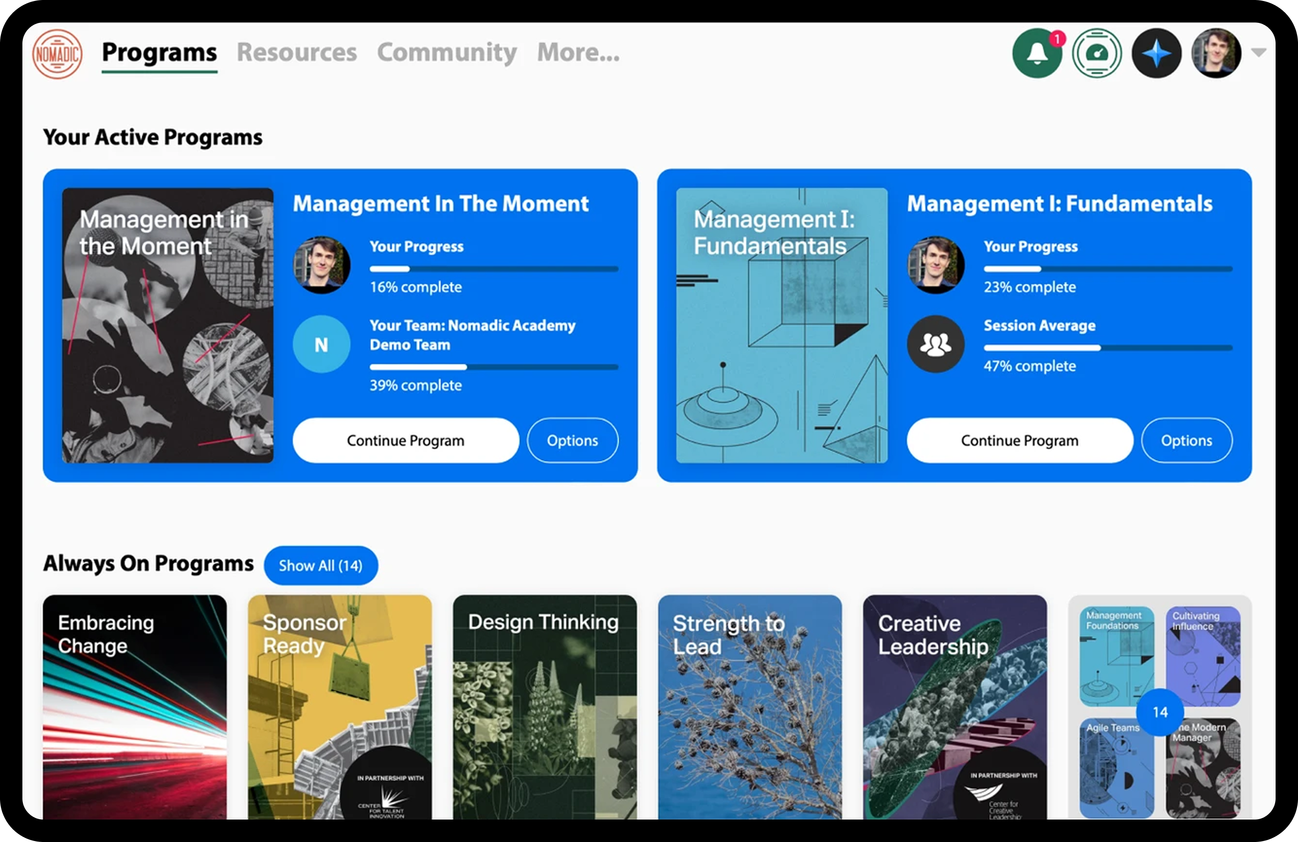Open the dashboard gauge icon
The height and width of the screenshot is (842, 1298).
click(1097, 54)
